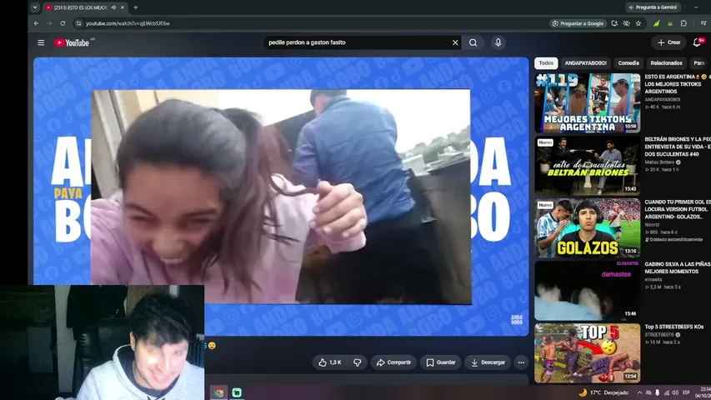This screenshot has width=711, height=400.
Task: Open the weather widget 17°C Despejado
Action: point(604,392)
